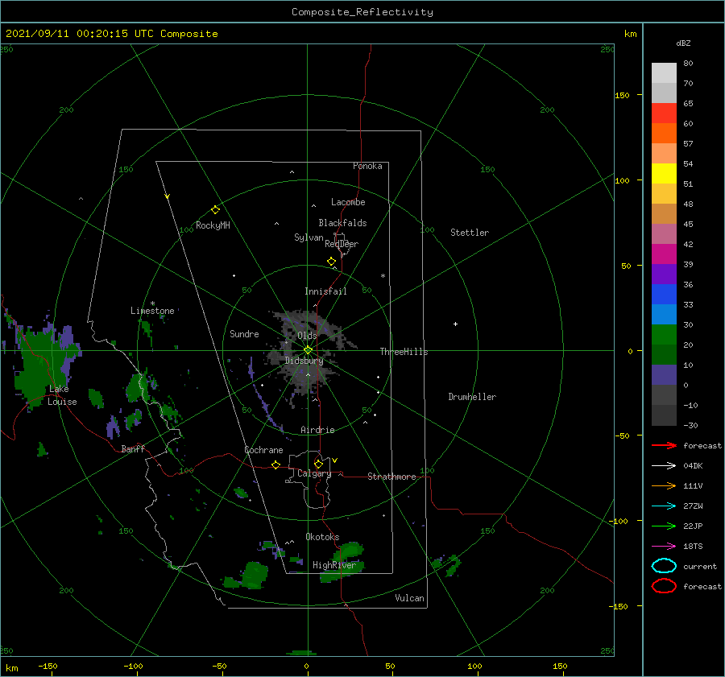The image size is (725, 677).
Task: Click the Cochrane label
Action: [263, 450]
